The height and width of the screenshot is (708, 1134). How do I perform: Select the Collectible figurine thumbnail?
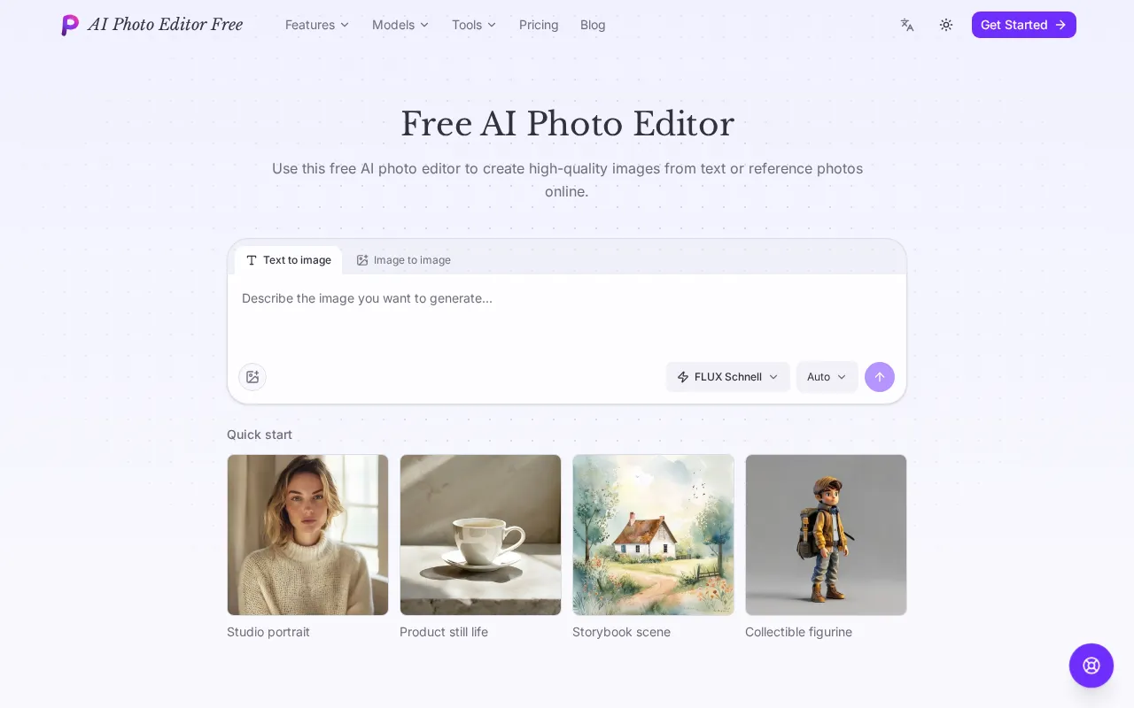pos(826,535)
